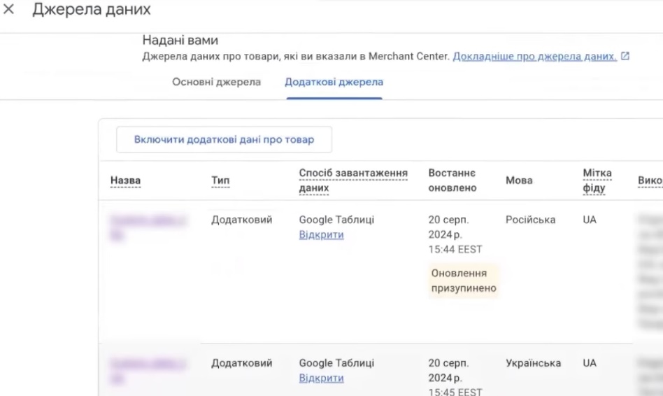The width and height of the screenshot is (663, 396).
Task: Click the external link icon after Докладніше
Action: point(625,57)
